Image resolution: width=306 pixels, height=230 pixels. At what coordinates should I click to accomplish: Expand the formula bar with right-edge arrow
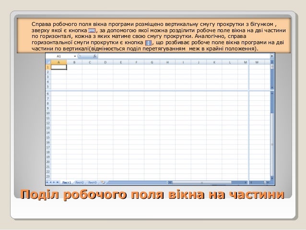[271, 56]
